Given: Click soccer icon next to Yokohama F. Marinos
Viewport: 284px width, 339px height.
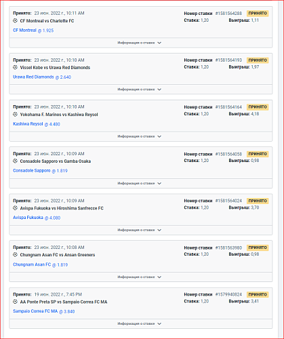Looking at the screenshot, I should (15, 115).
